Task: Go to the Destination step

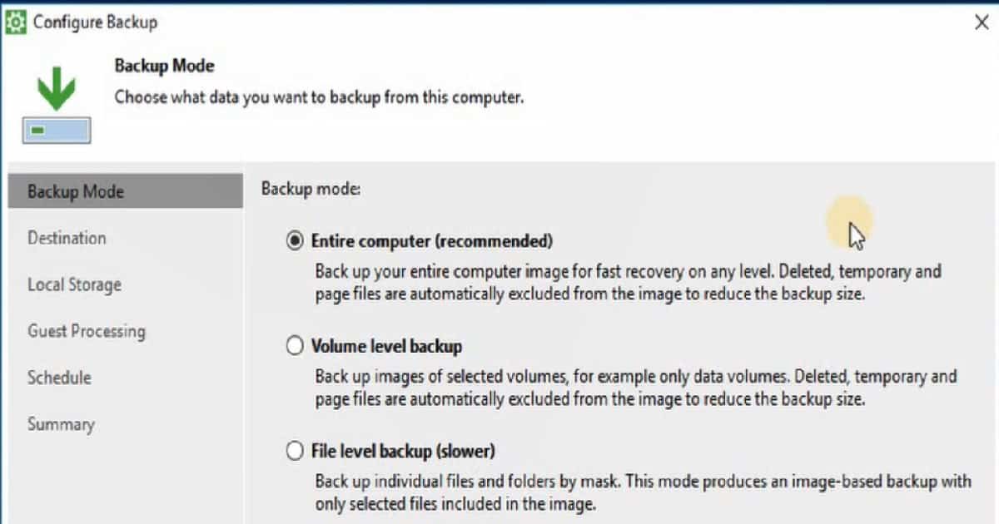Action: [67, 238]
